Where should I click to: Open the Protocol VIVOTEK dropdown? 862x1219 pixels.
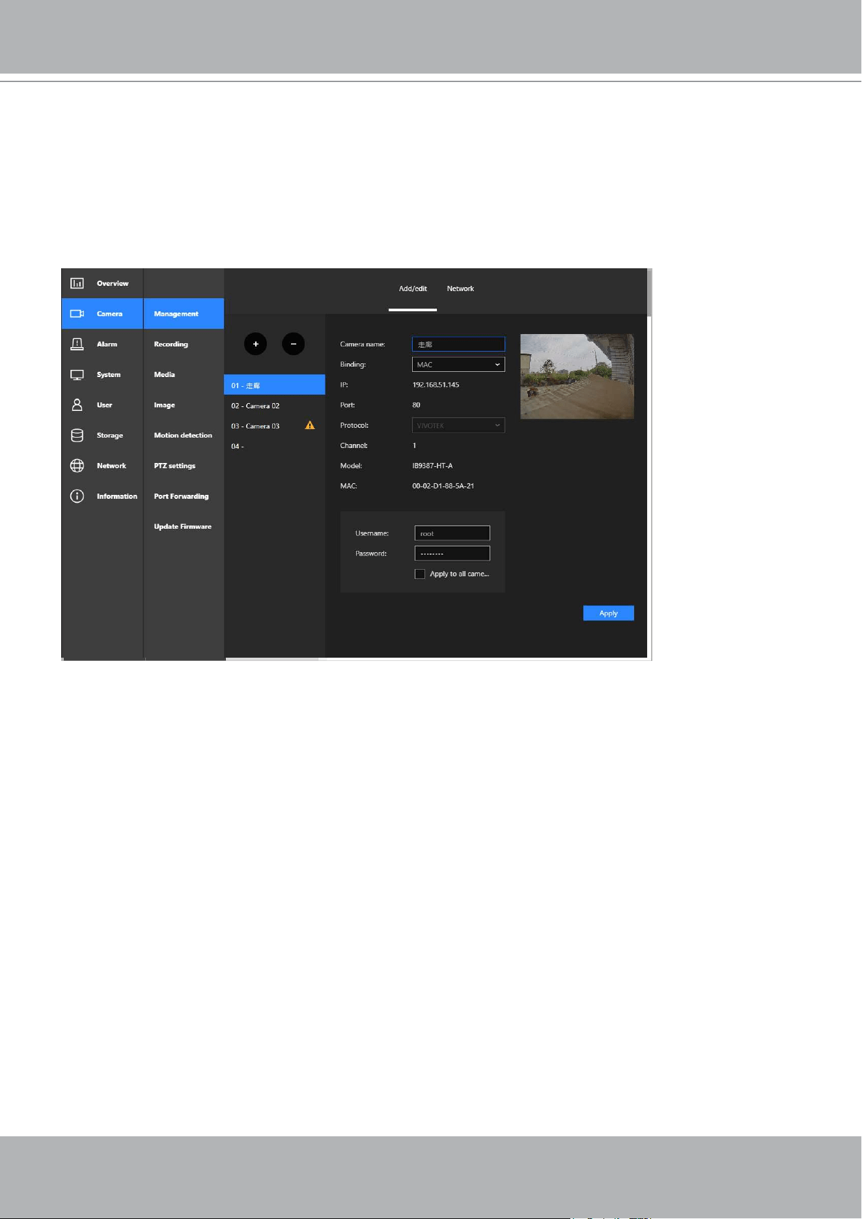[458, 425]
